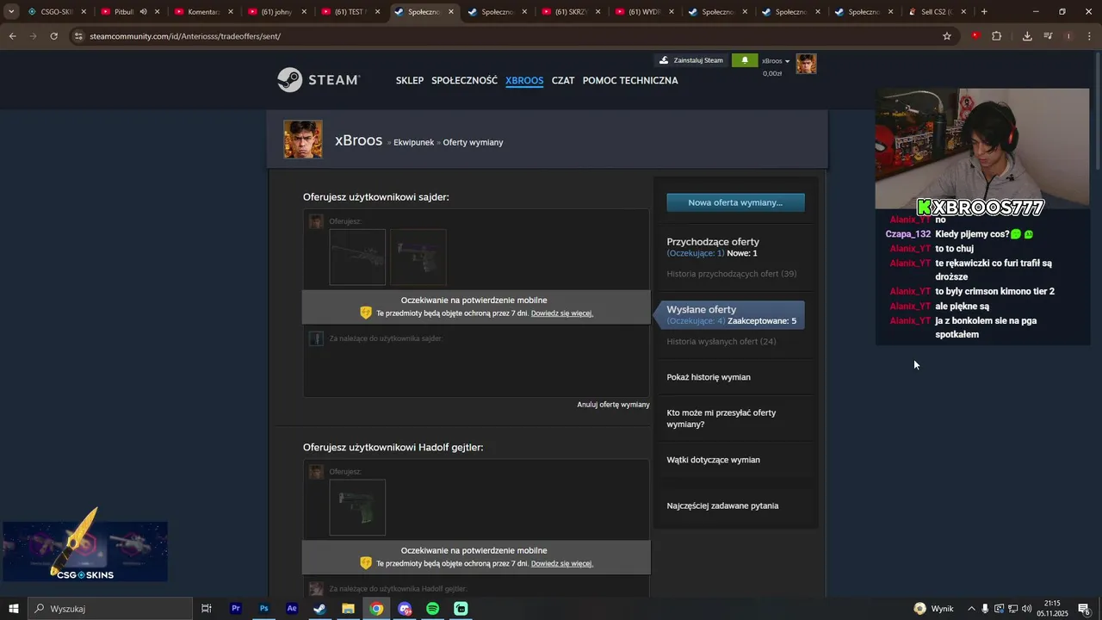Click the browser back arrow
This screenshot has height=620, width=1102.
12,36
